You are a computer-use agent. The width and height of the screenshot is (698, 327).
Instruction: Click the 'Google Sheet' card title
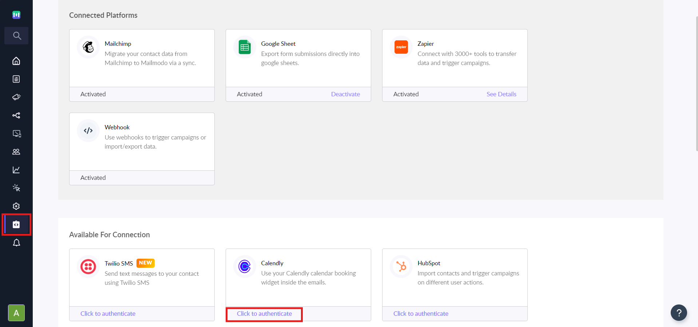coord(278,44)
